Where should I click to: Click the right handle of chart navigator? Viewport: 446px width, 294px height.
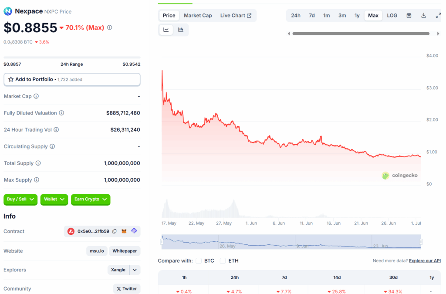tap(421, 242)
